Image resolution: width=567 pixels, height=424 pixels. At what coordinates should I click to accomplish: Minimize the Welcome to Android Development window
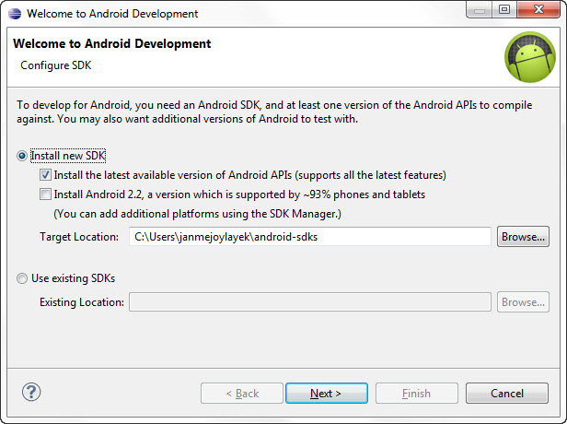point(480,10)
